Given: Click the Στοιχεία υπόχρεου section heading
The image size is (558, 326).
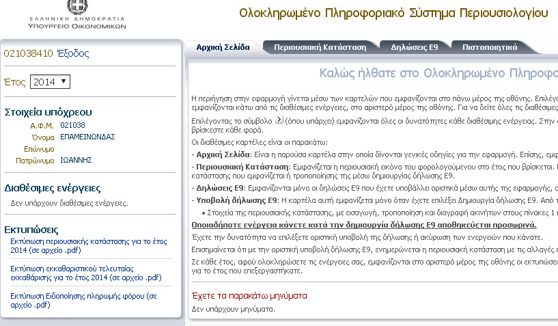Looking at the screenshot, I should (48, 112).
